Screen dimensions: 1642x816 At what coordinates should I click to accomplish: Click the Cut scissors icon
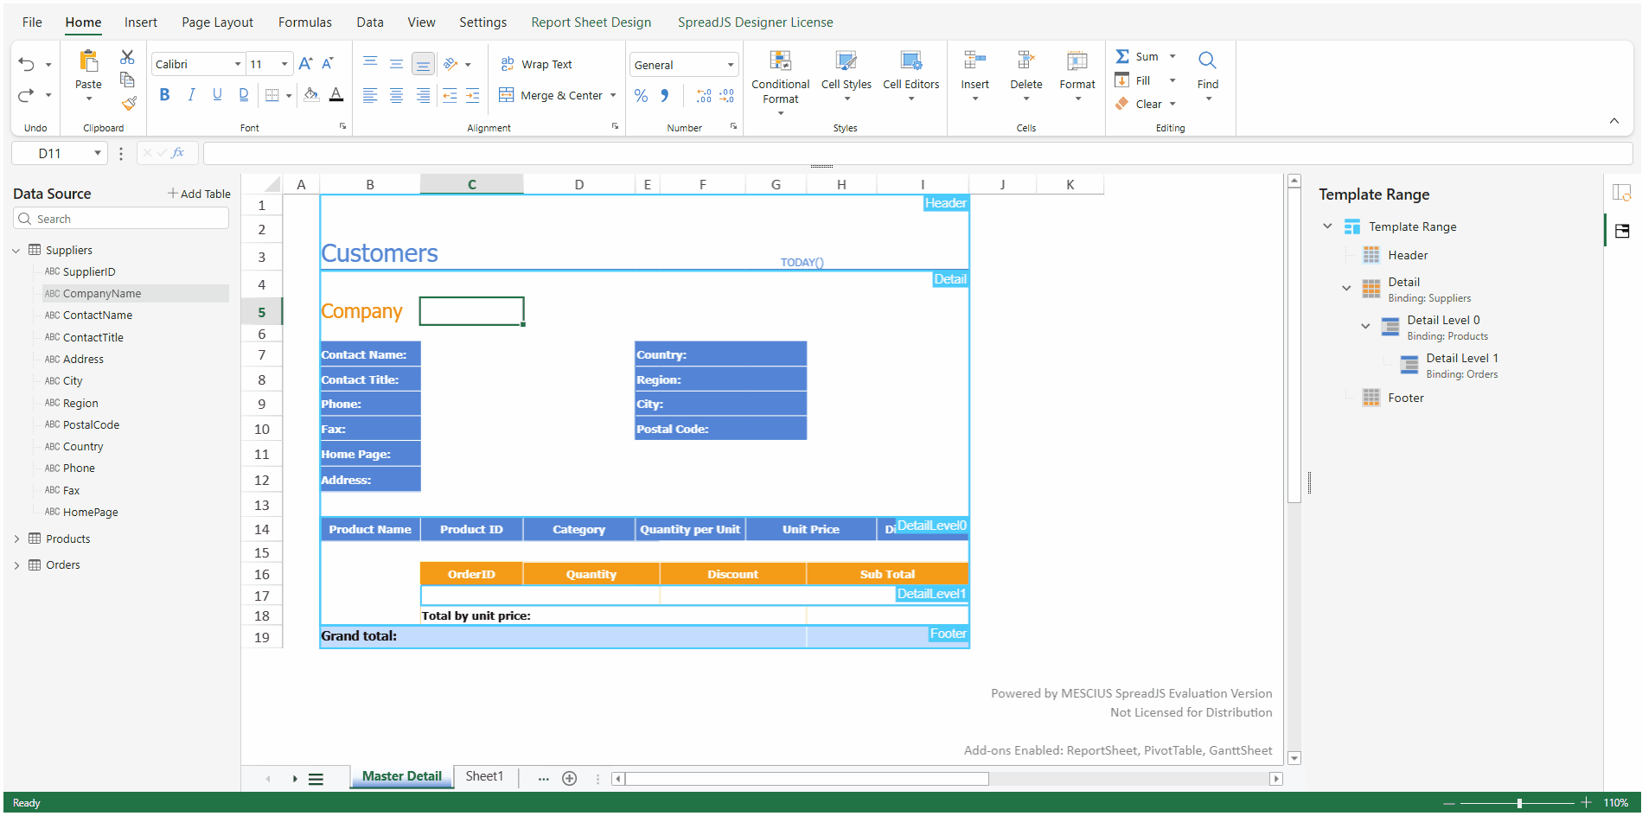(127, 57)
